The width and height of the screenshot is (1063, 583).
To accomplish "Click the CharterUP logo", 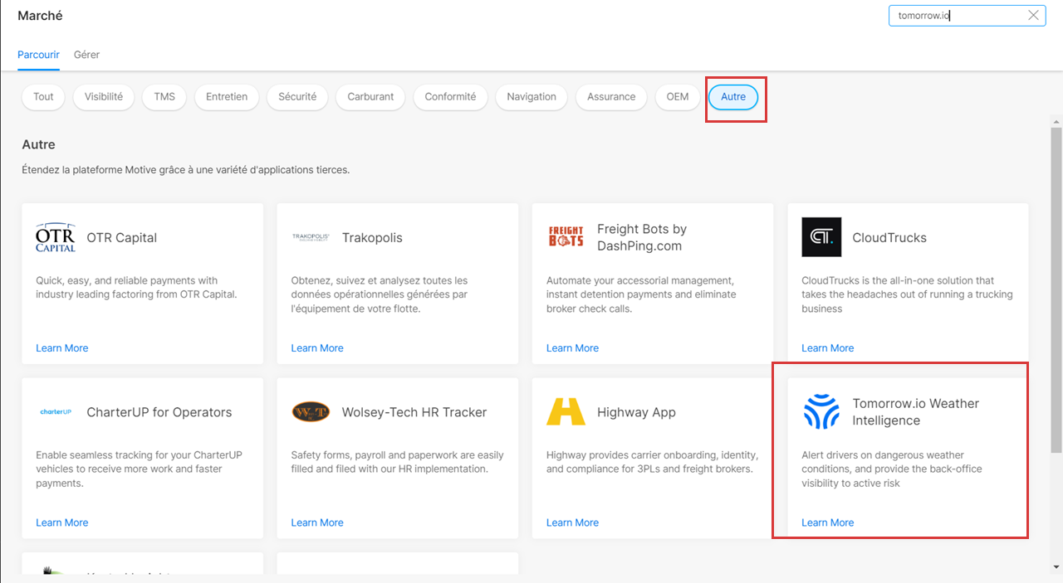I will pos(56,412).
